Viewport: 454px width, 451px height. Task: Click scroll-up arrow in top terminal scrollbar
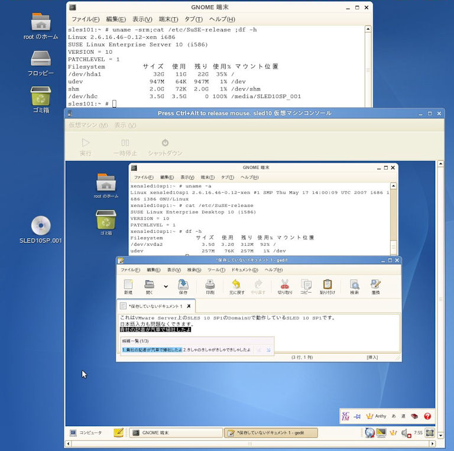coord(368,29)
